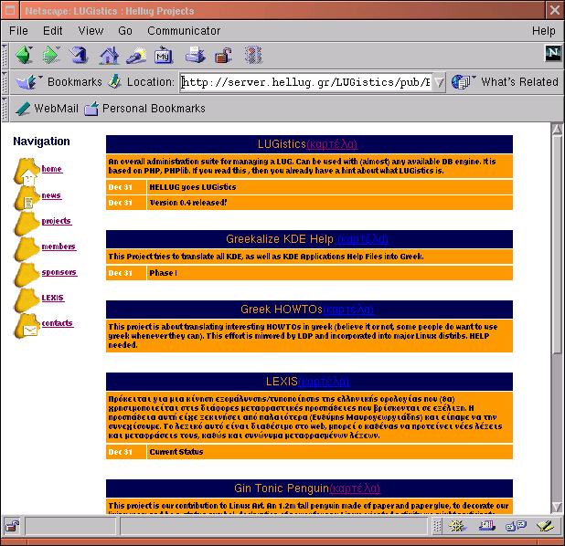Open the WebMail bookmark button
Image resolution: width=565 pixels, height=546 pixels.
(47, 109)
